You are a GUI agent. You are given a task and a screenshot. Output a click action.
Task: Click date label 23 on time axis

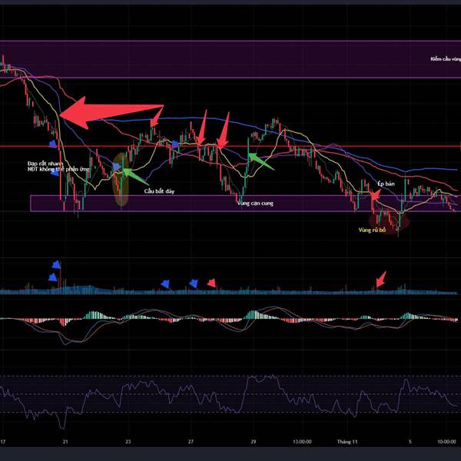tap(128, 442)
